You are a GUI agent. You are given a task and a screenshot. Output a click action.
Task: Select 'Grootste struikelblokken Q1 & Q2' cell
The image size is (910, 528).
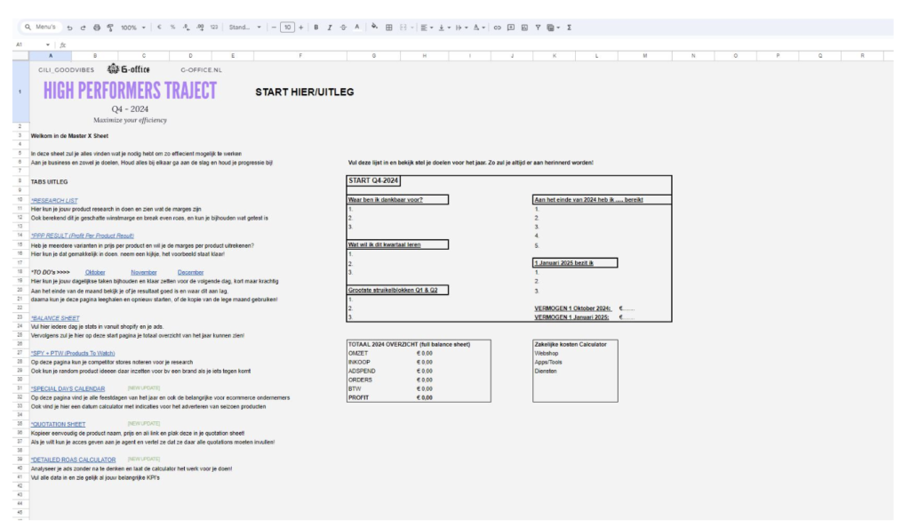[x=397, y=290]
